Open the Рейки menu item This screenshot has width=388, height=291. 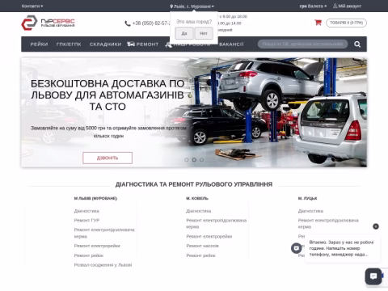point(39,44)
